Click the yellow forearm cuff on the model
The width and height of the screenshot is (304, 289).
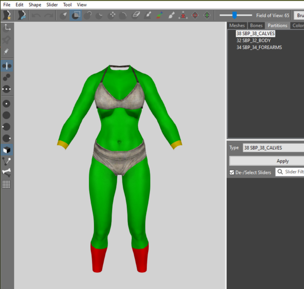point(62,145)
